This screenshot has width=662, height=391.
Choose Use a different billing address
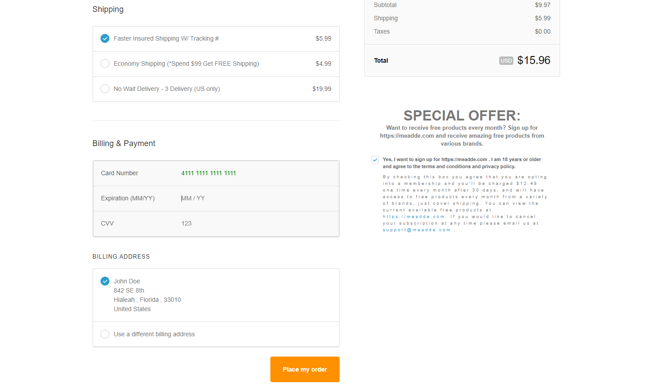(x=105, y=334)
